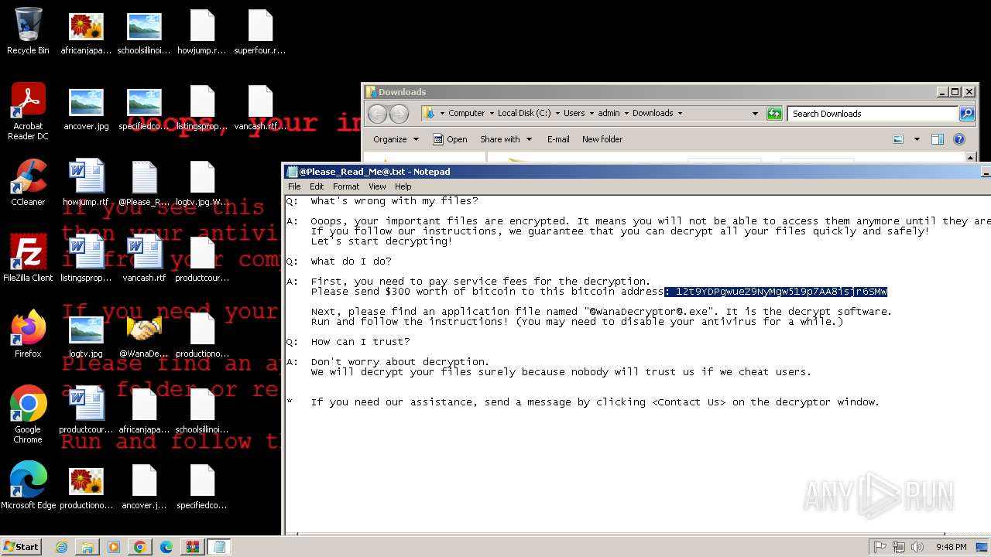
Task: Open the Help menu in Notepad
Action: (x=403, y=186)
